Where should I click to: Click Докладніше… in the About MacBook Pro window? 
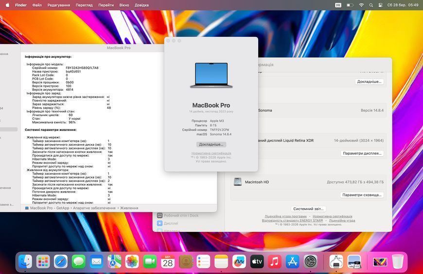[x=211, y=145]
